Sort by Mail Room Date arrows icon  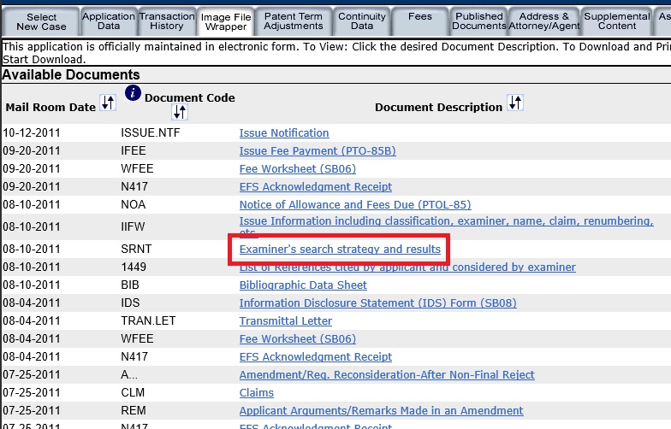pos(108,103)
